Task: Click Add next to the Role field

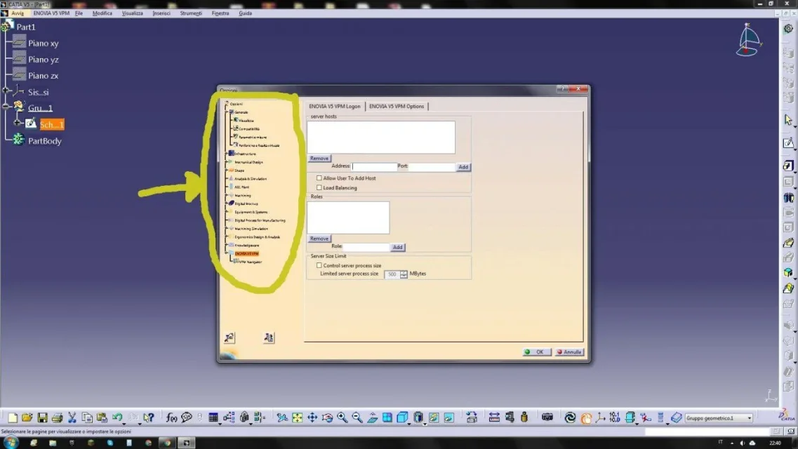Action: tap(397, 247)
